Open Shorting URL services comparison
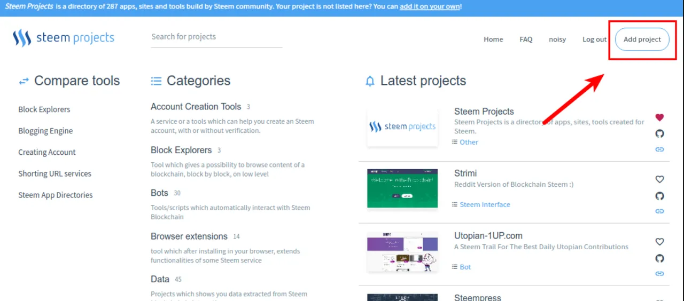684x301 pixels. pyautogui.click(x=55, y=173)
